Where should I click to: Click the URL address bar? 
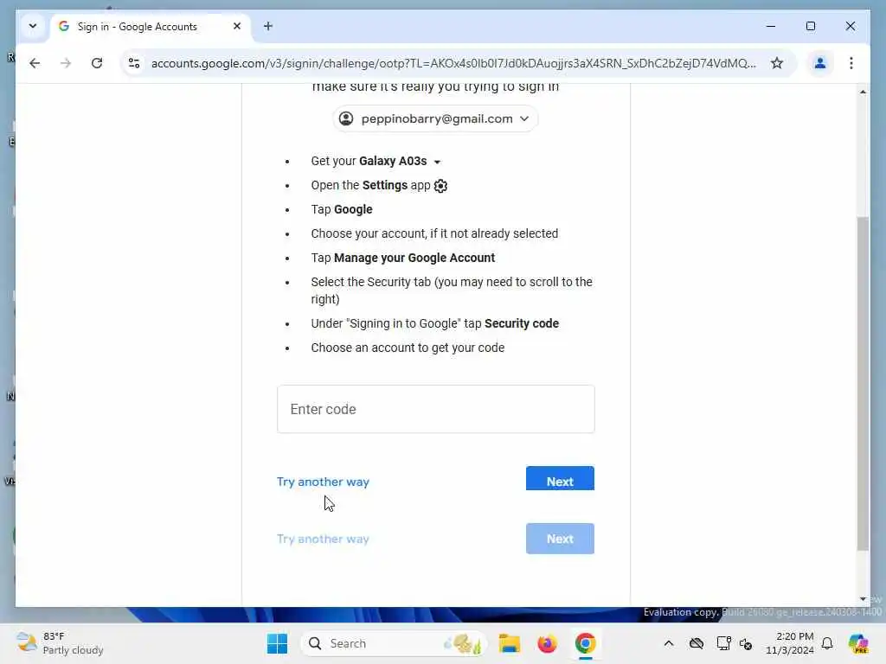coord(453,63)
